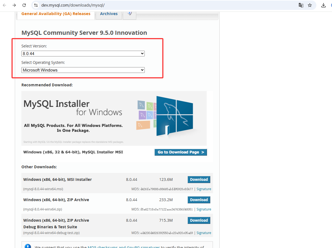This screenshot has height=248, width=332.
Task: Switch to the Archives tab
Action: point(109,14)
